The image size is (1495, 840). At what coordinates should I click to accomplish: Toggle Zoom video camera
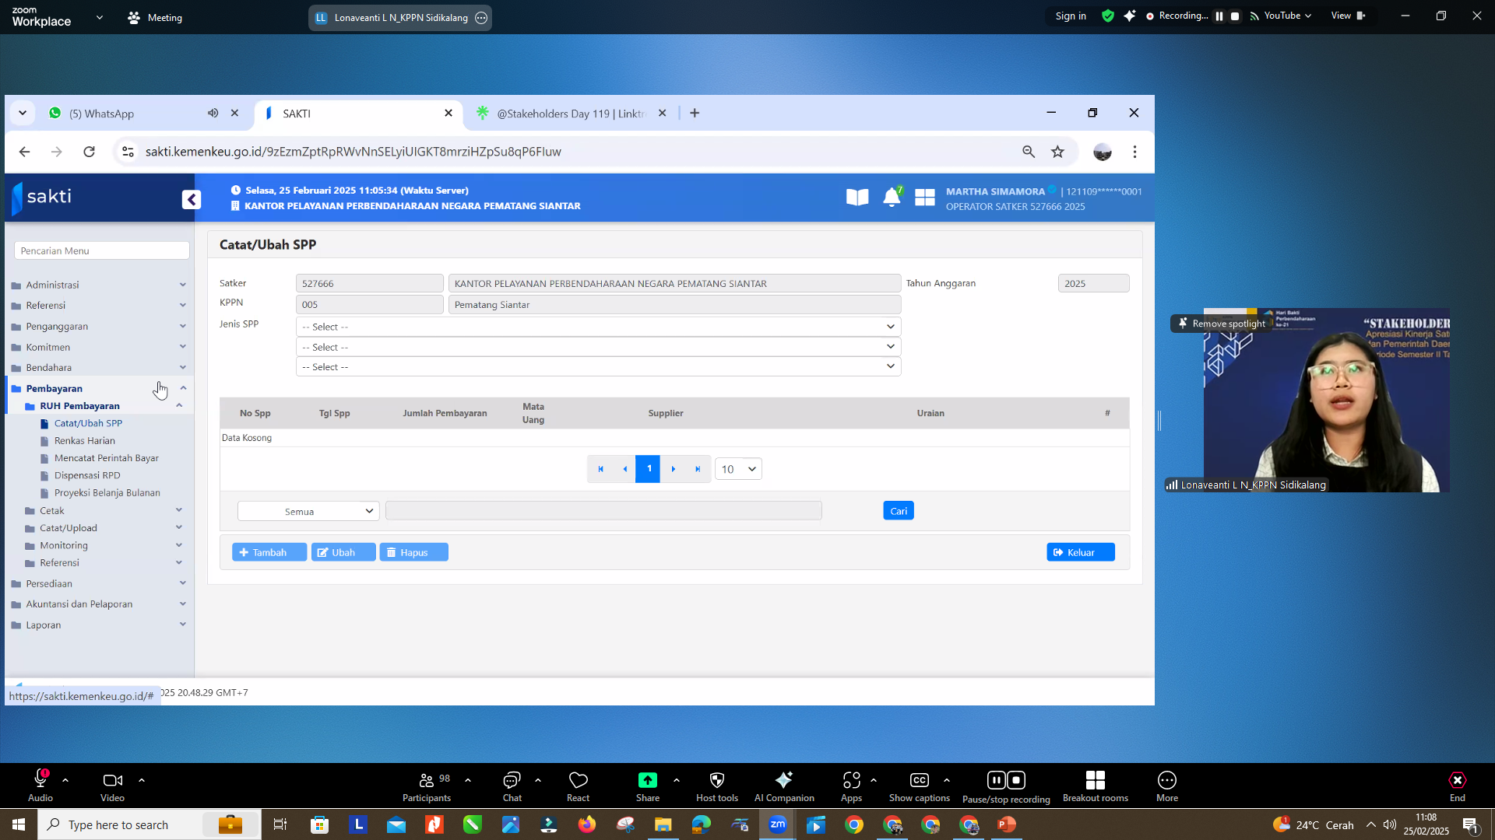tap(112, 786)
